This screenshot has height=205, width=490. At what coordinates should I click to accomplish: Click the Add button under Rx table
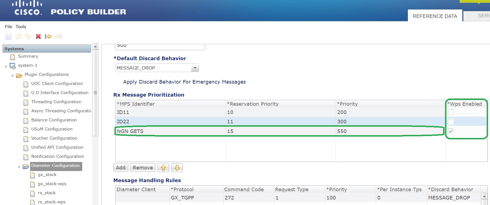[x=121, y=168]
